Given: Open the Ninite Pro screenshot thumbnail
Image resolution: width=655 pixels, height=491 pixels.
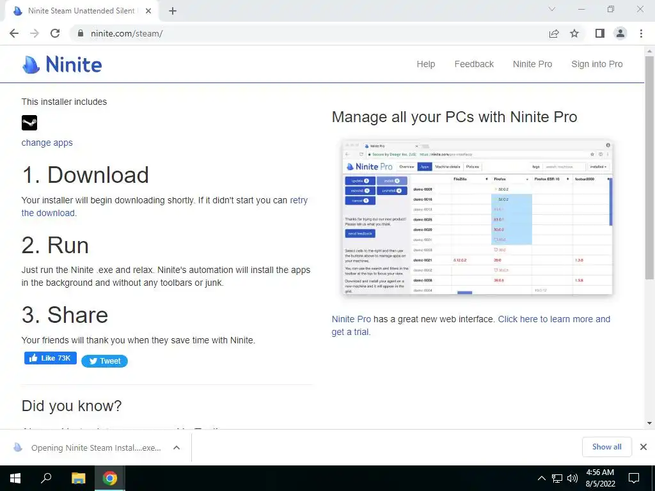Looking at the screenshot, I should coord(477,217).
